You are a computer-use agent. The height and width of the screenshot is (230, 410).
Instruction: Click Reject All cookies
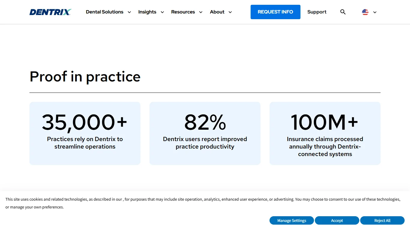point(382,220)
